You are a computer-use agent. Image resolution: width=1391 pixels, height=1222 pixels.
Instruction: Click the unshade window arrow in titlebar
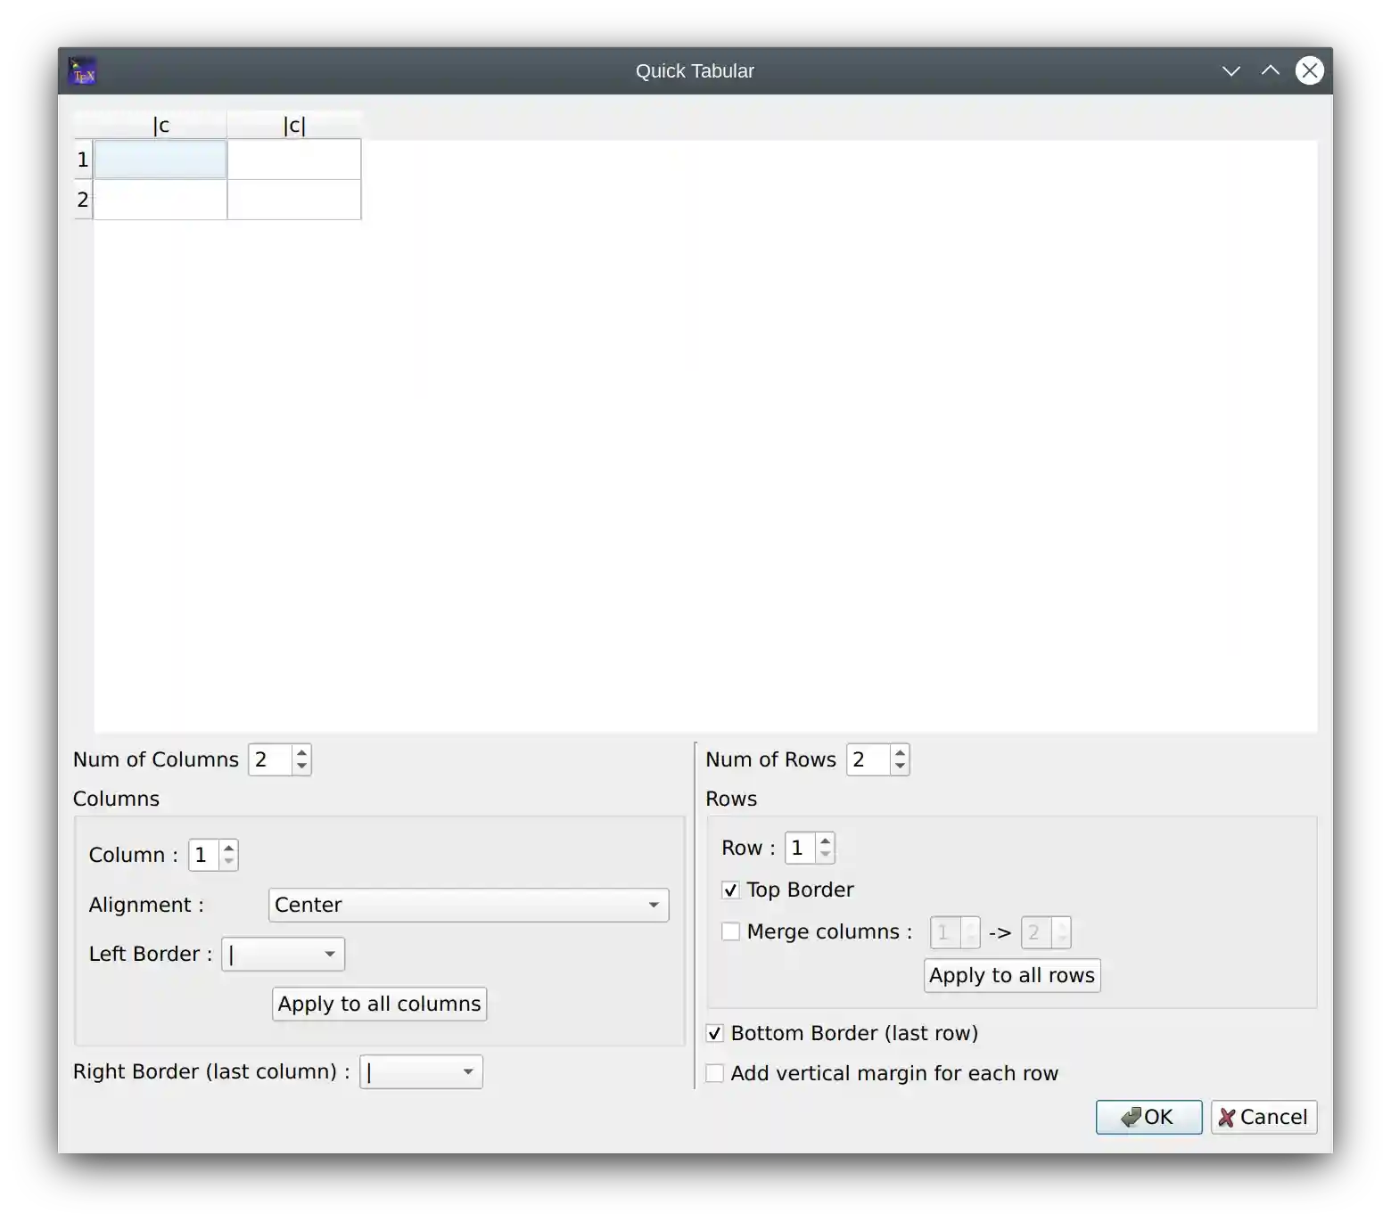tap(1271, 70)
